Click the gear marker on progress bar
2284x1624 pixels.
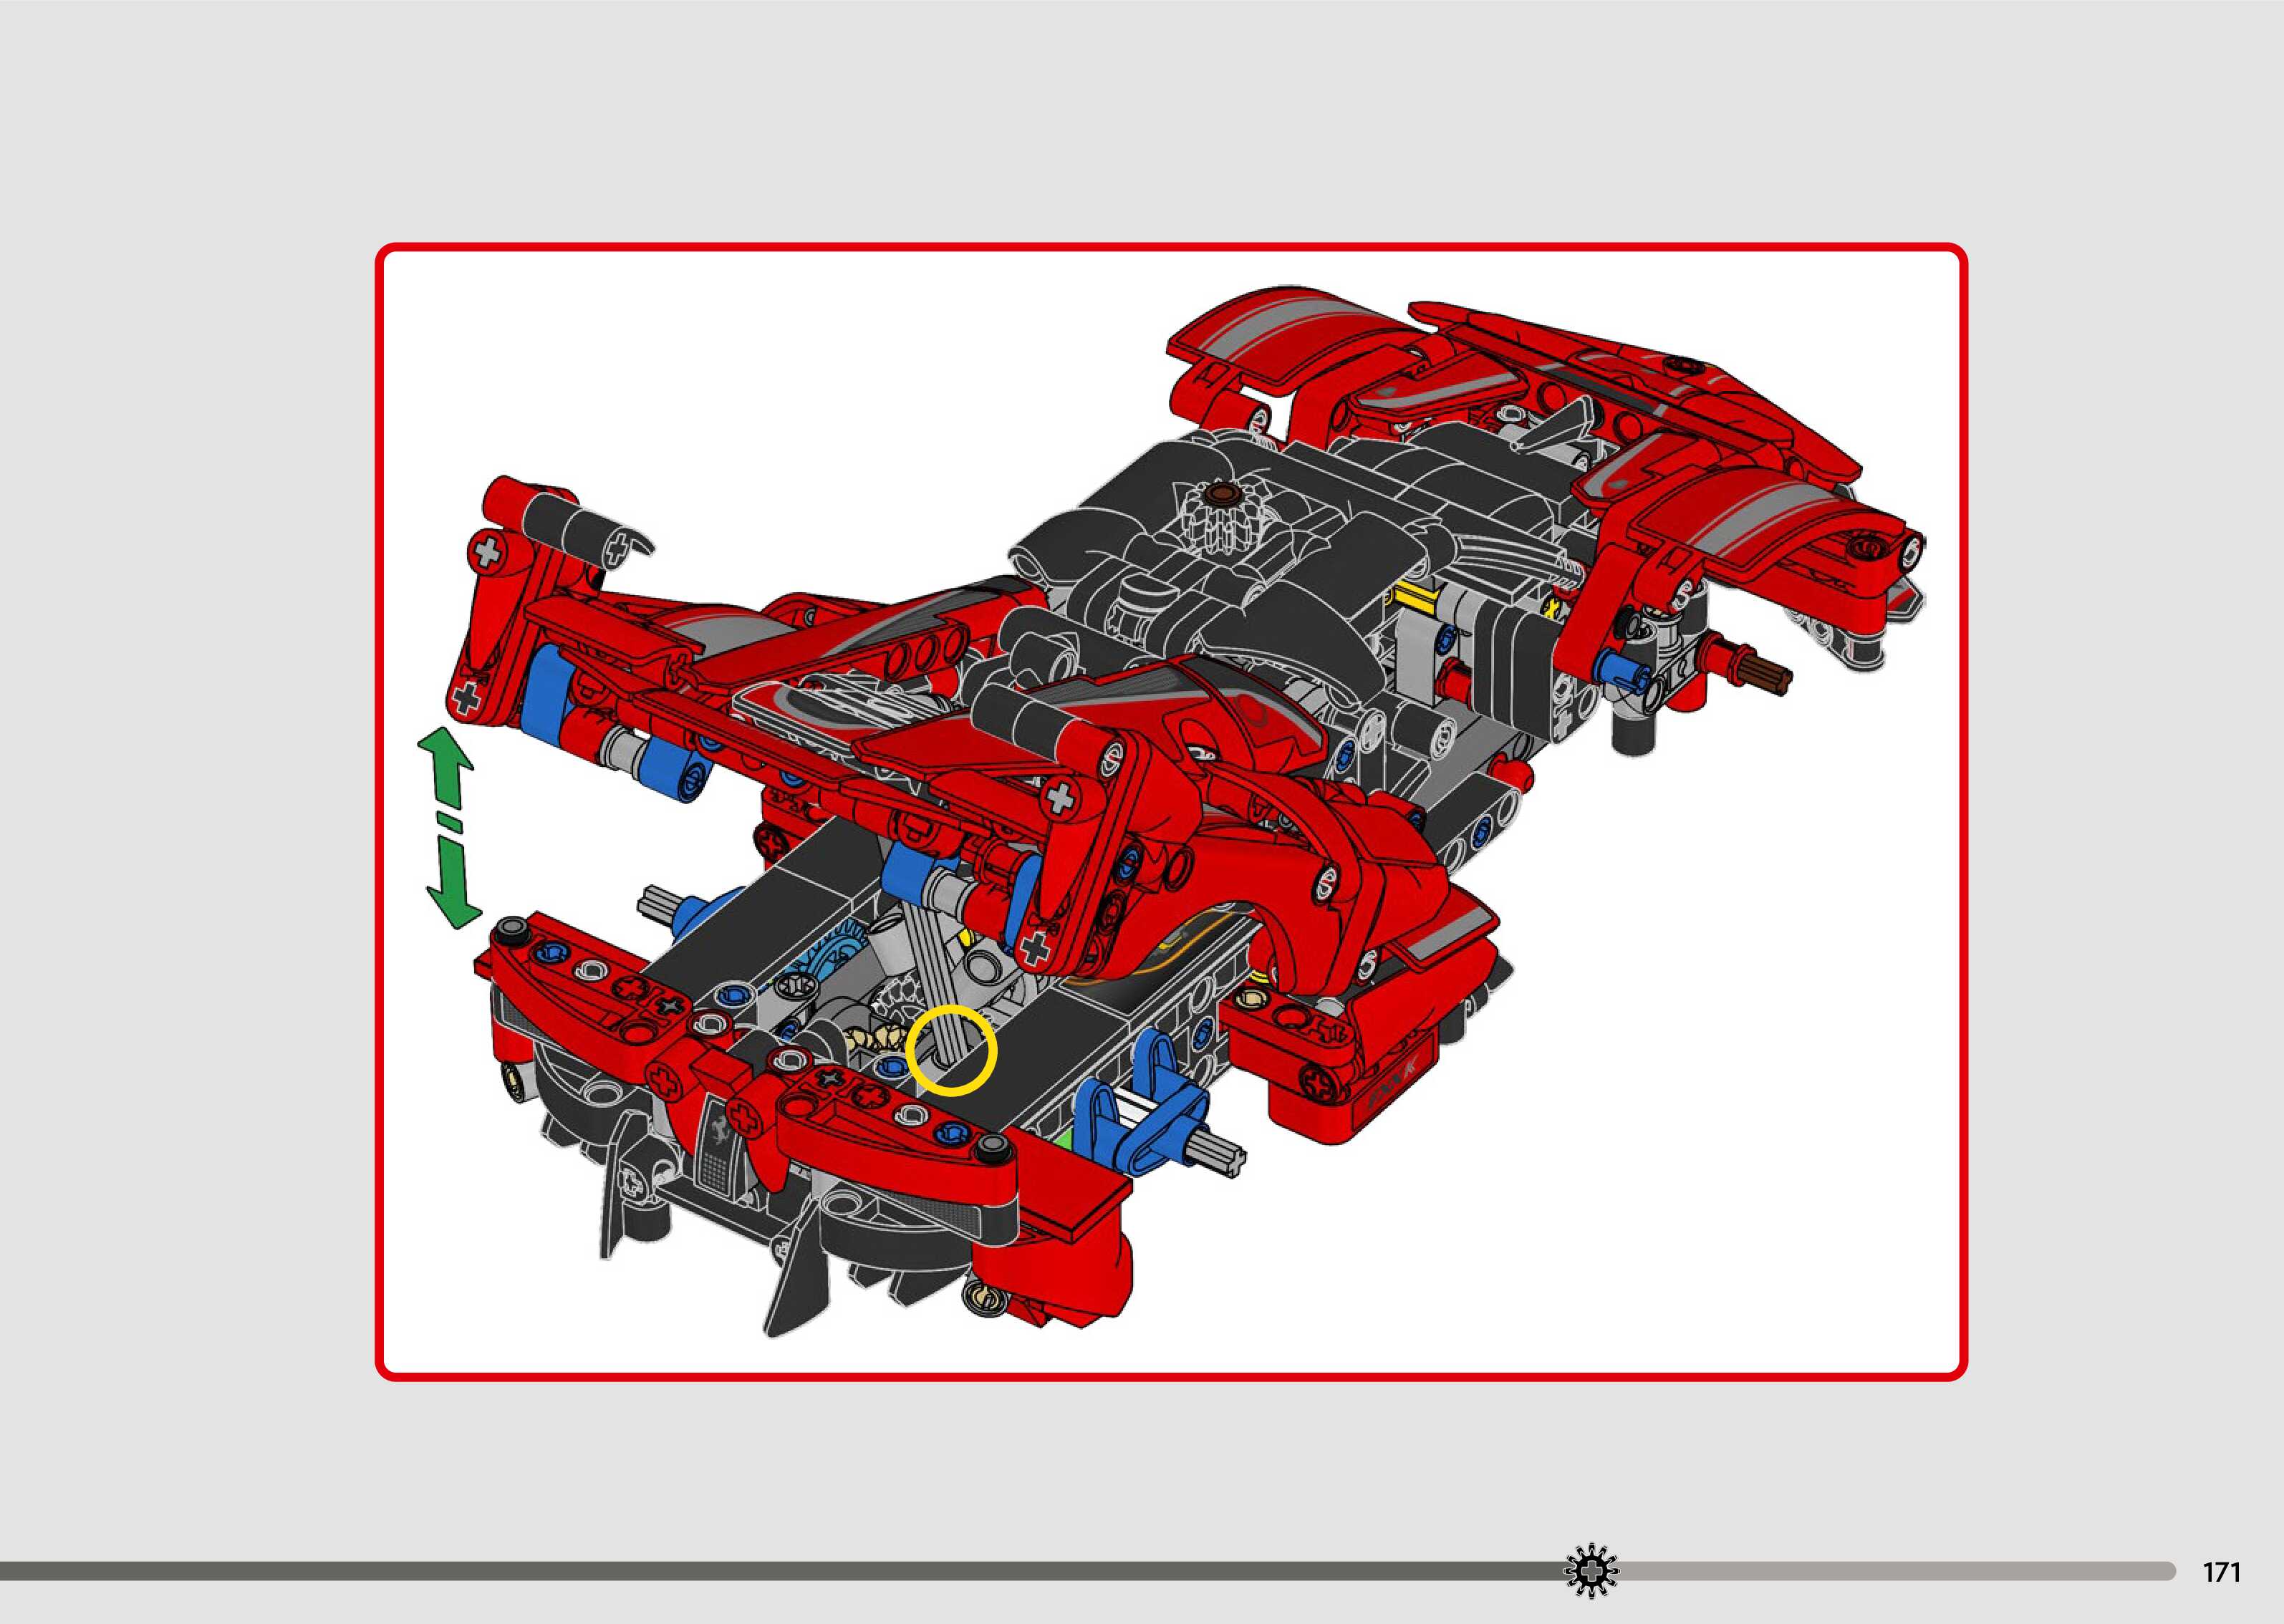(1591, 1572)
